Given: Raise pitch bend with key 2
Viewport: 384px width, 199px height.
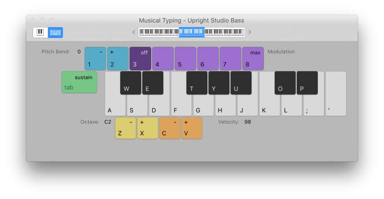Looking at the screenshot, I should click(x=118, y=59).
